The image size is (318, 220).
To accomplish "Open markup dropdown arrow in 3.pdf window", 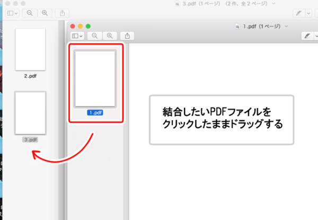I will [308, 13].
